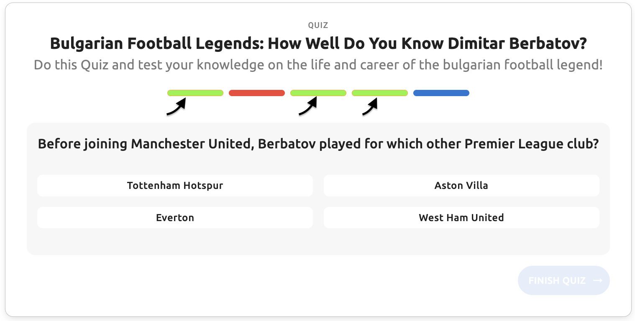635x321 pixels.
Task: Choose Aston Villa as the answer
Action: [461, 186]
